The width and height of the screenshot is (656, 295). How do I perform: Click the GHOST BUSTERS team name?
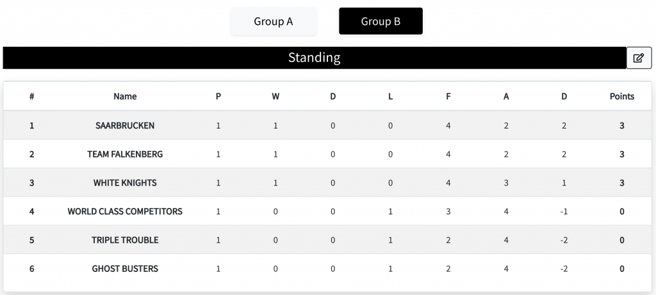(125, 269)
